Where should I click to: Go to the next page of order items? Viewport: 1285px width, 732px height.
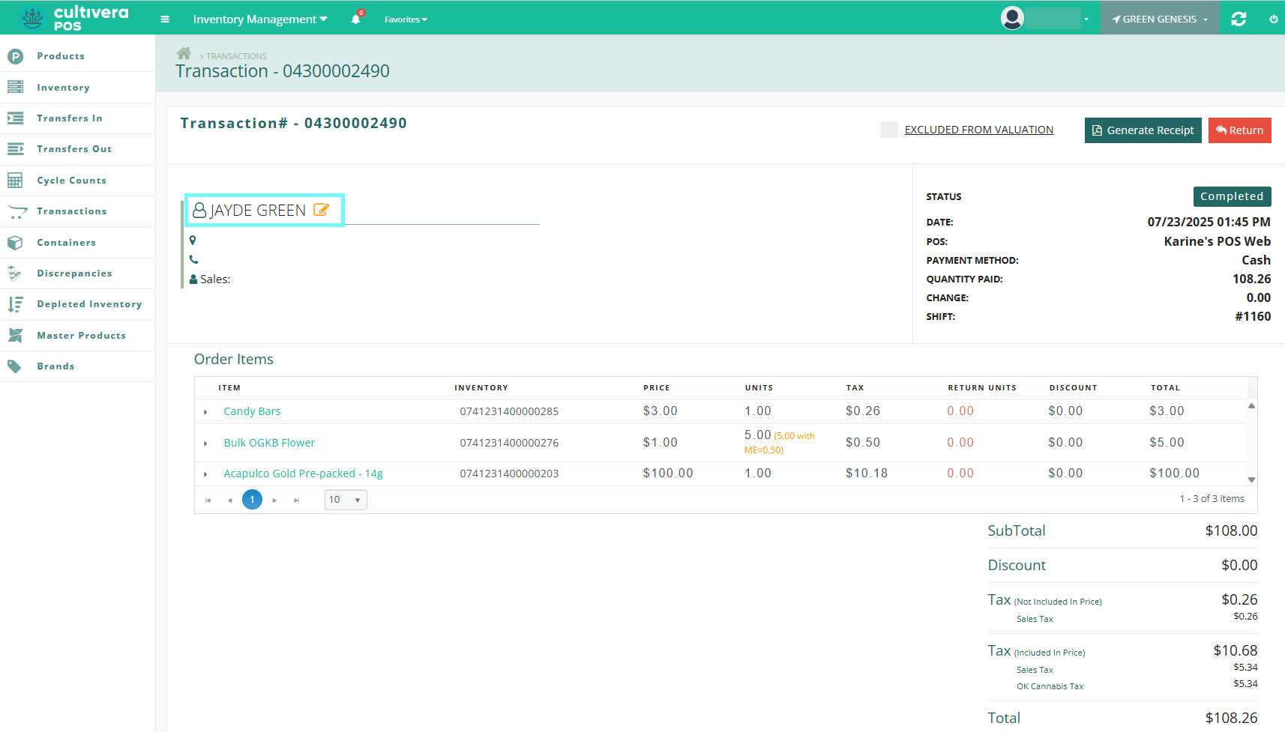[274, 500]
